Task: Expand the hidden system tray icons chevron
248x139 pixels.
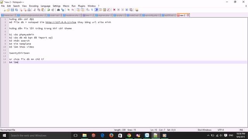Action: click(x=208, y=136)
